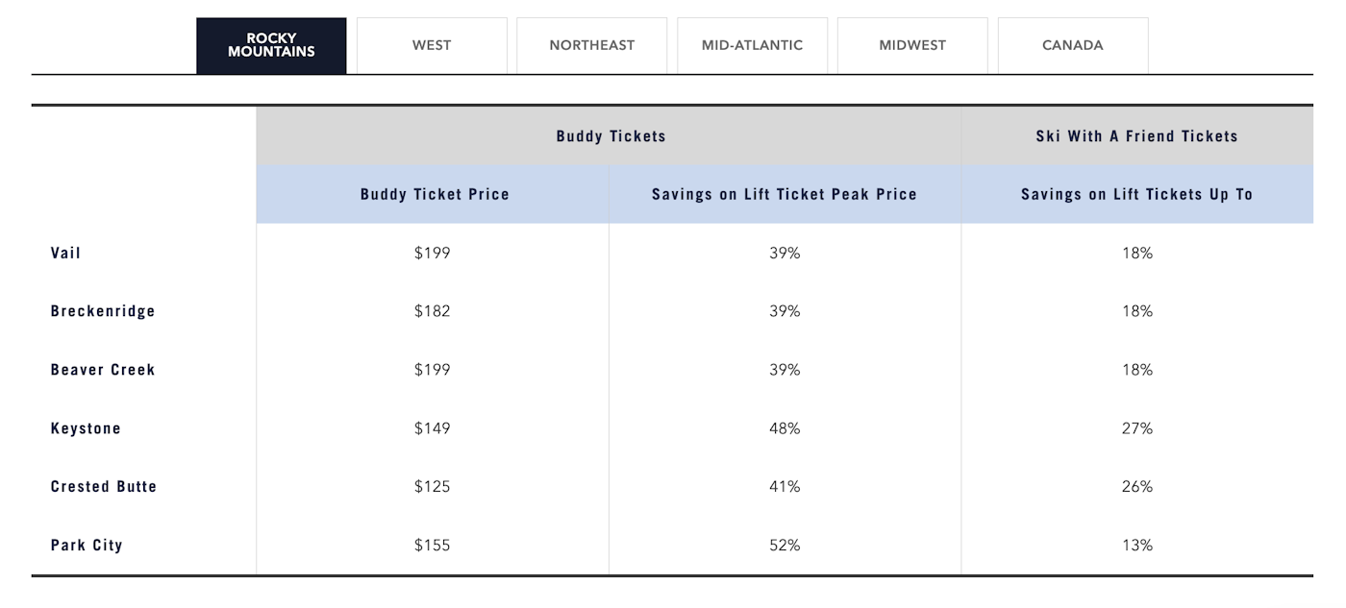This screenshot has width=1346, height=608.
Task: Click the Park City resort name
Action: point(87,546)
